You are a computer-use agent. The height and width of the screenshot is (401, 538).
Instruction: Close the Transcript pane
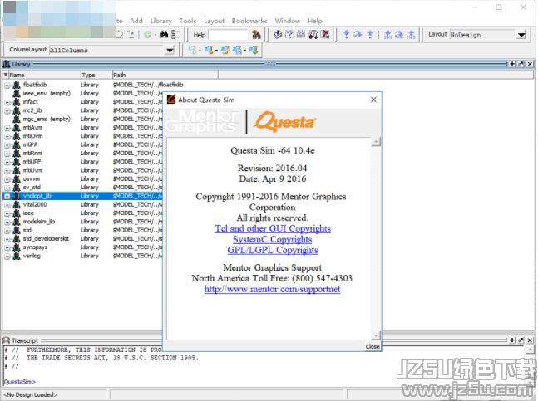click(x=530, y=340)
